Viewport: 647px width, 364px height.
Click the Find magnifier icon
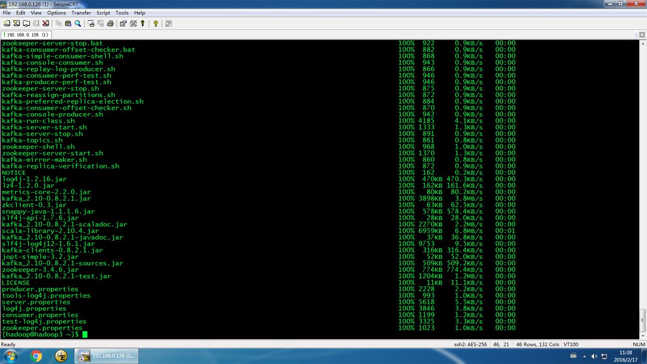[x=78, y=23]
